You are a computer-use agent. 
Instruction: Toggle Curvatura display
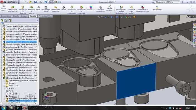click(91, 8)
